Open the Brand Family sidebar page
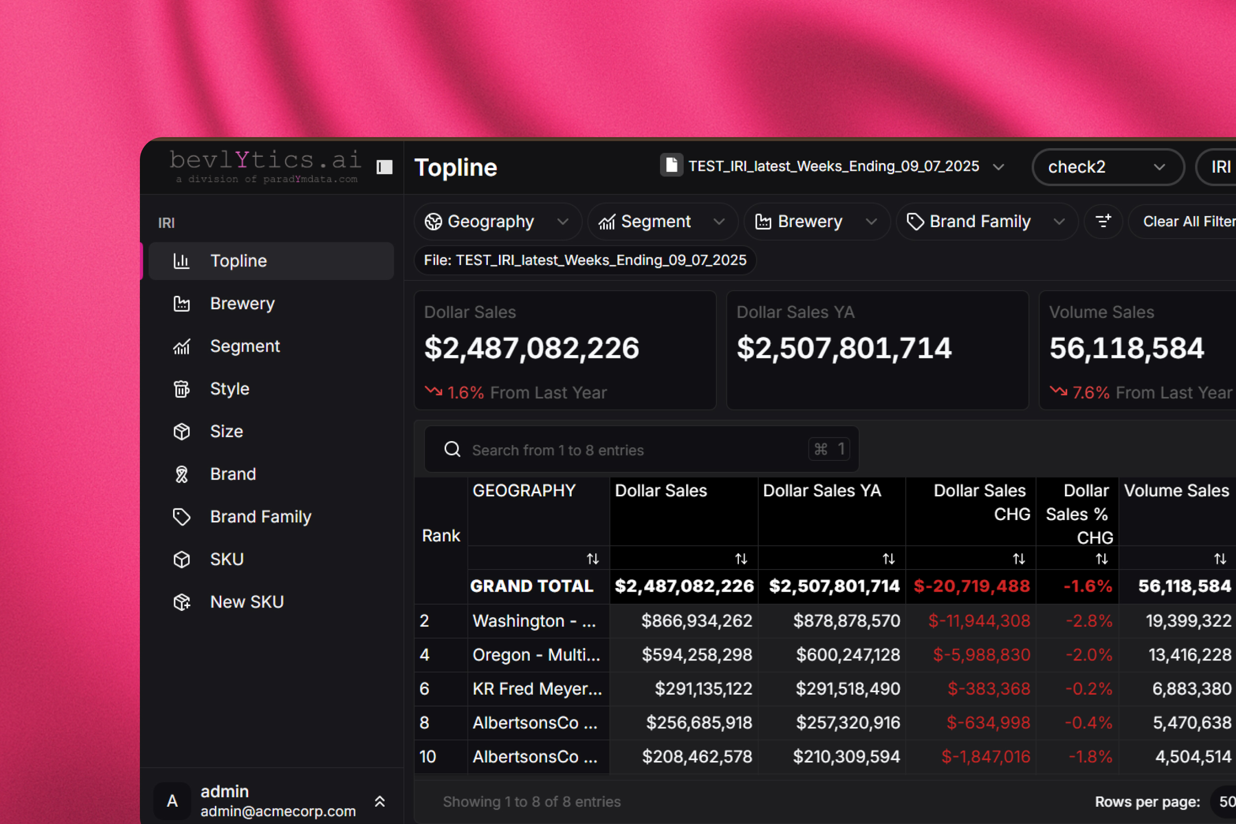 [x=261, y=517]
